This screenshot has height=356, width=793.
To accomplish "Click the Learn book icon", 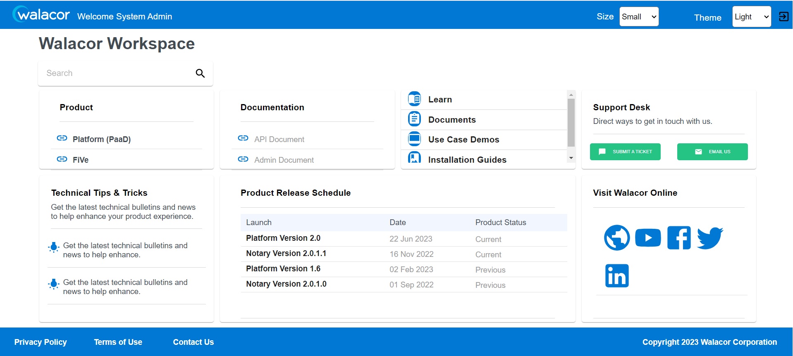I will click(x=414, y=99).
